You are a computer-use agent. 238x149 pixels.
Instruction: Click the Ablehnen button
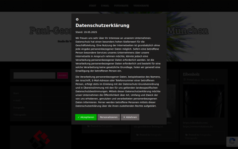pyautogui.click(x=130, y=117)
